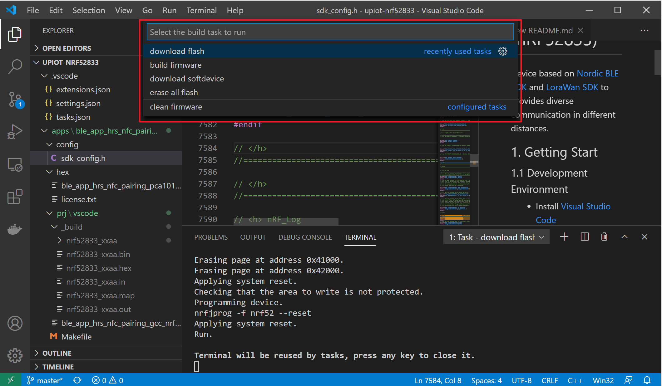Kill terminal with the trash icon

click(x=604, y=237)
